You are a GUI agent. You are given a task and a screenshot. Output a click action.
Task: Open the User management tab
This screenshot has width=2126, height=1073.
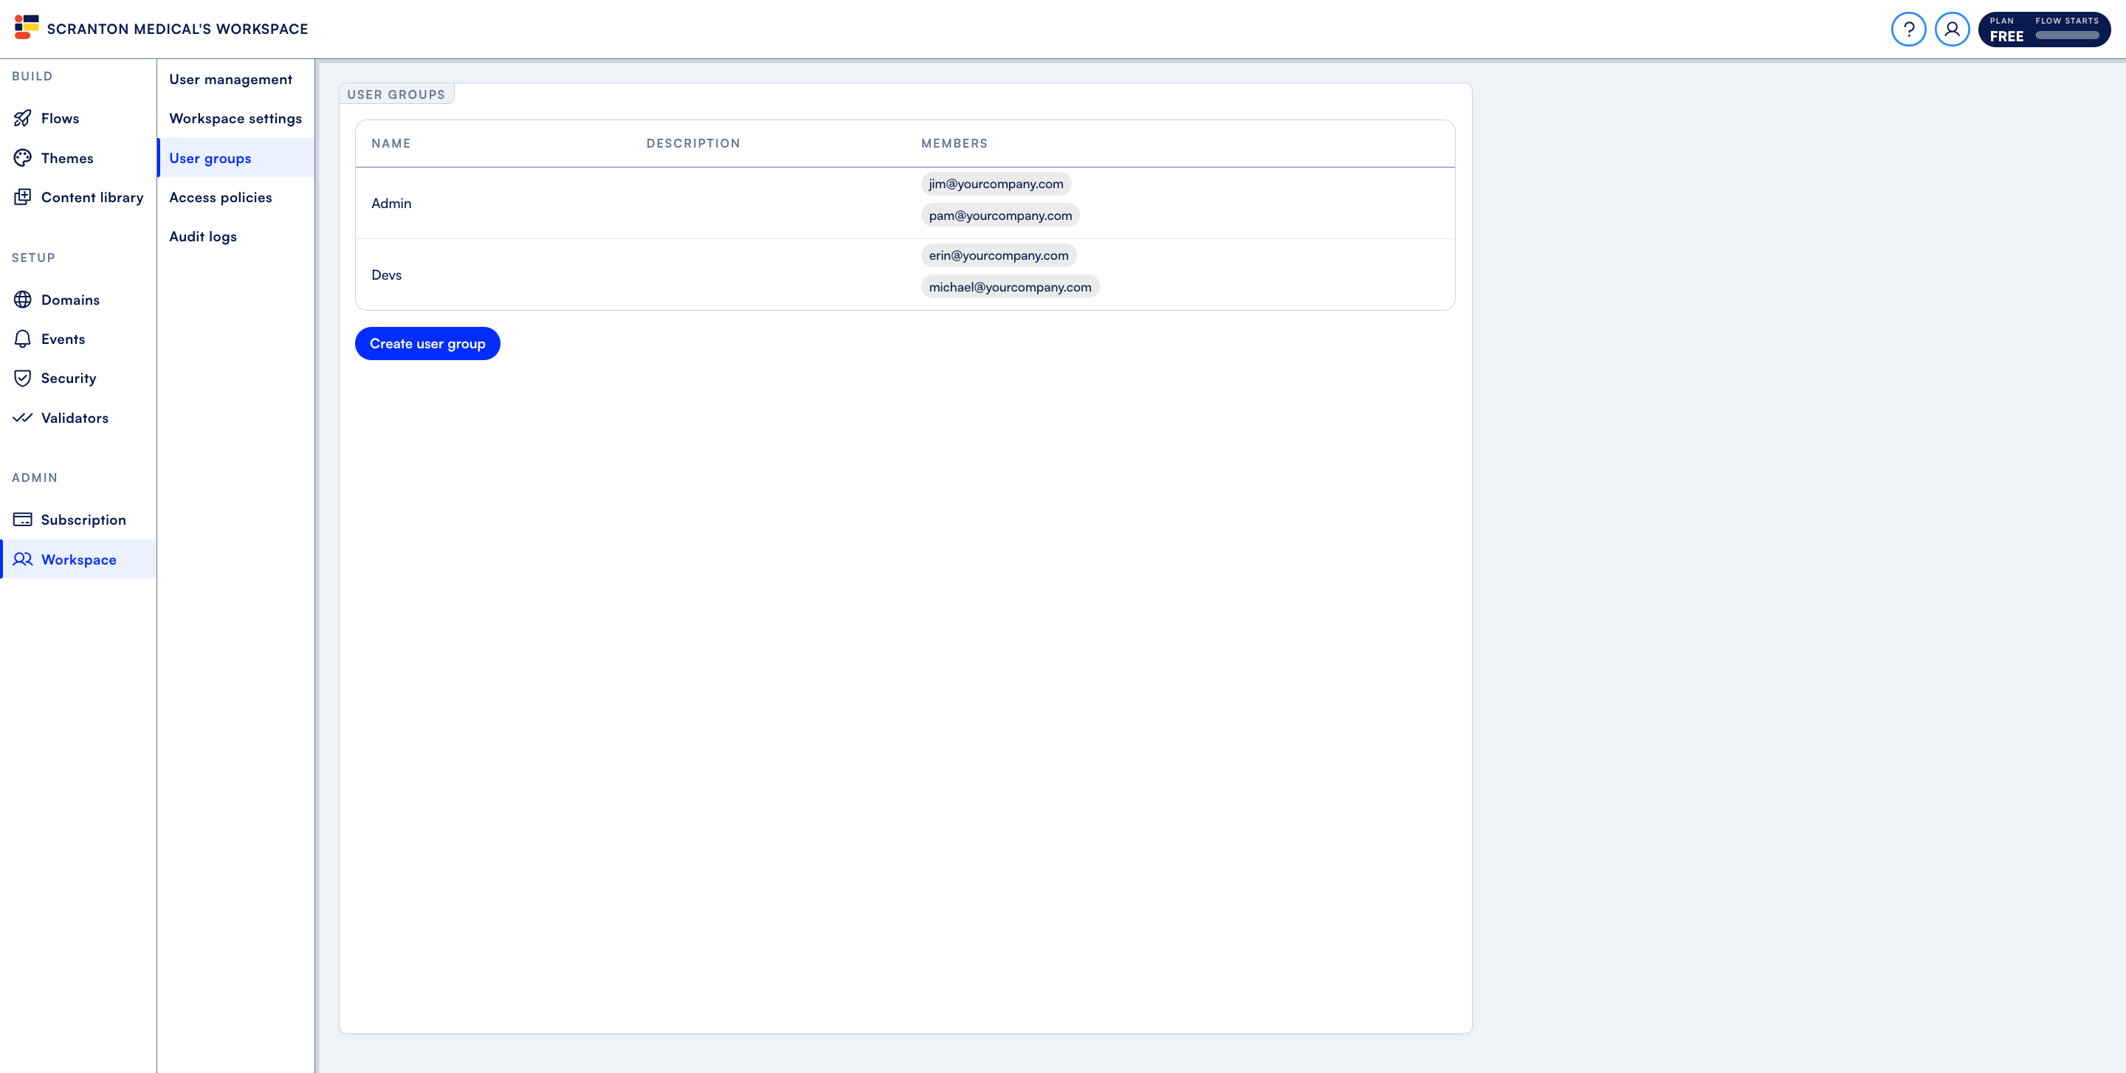(230, 79)
